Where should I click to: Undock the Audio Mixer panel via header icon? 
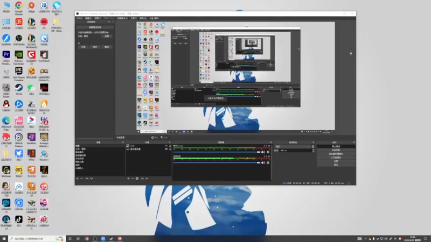click(271, 143)
